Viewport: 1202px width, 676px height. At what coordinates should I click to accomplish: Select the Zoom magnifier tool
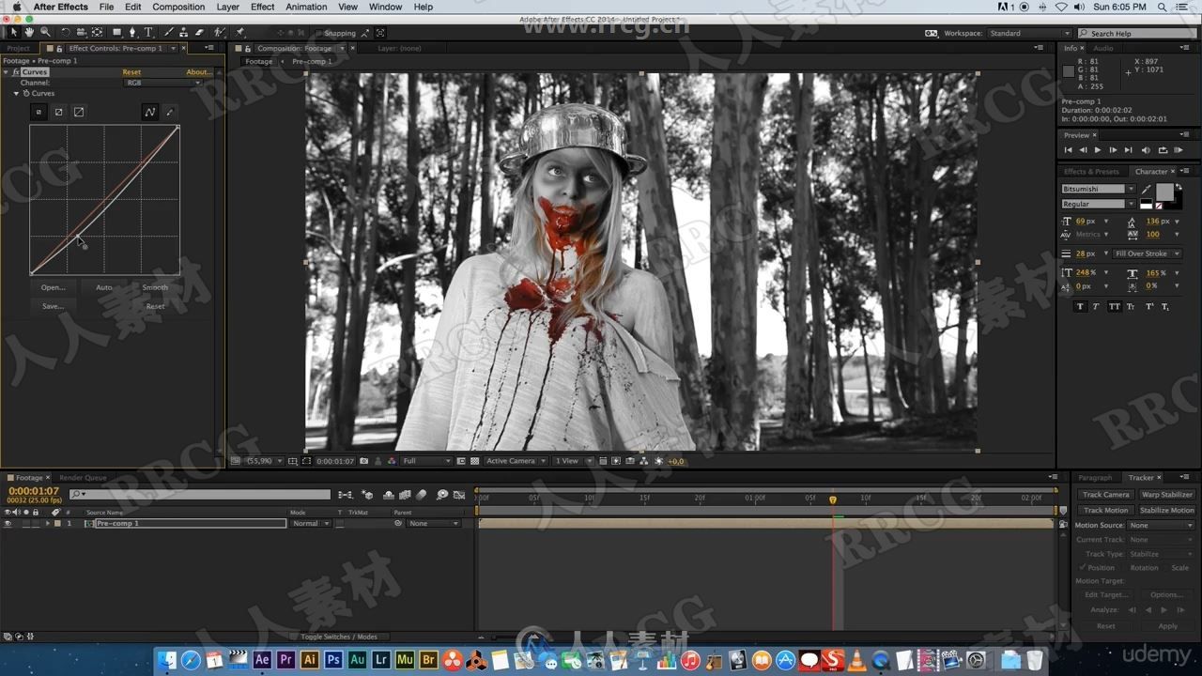tap(45, 32)
